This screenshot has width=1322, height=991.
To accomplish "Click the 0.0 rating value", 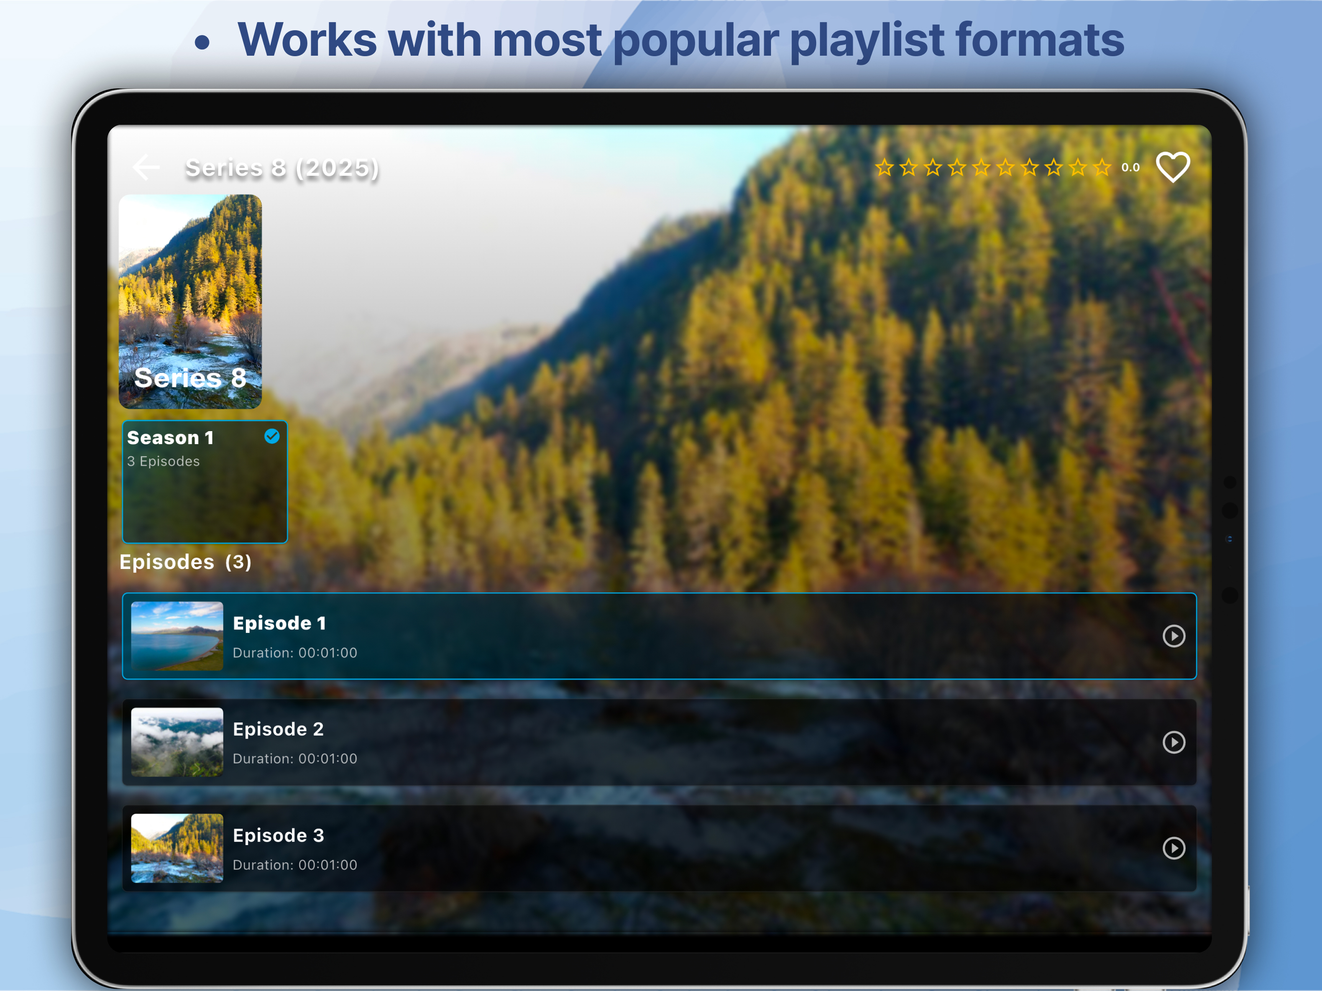I will [1130, 168].
